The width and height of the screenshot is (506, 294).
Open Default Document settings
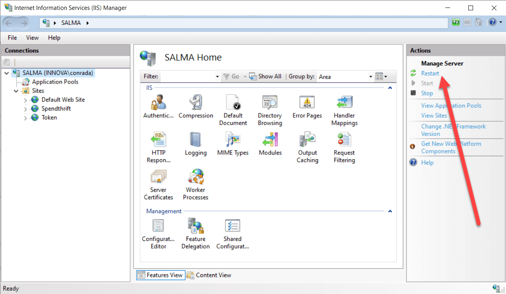click(233, 104)
